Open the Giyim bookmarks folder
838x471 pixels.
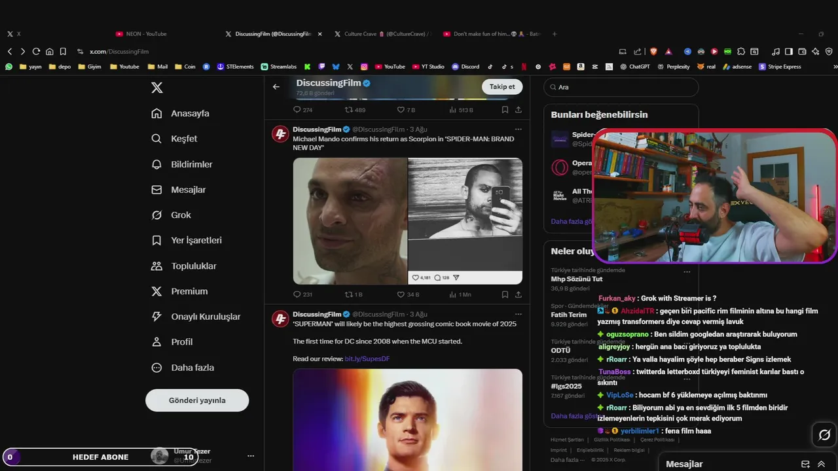pyautogui.click(x=90, y=67)
